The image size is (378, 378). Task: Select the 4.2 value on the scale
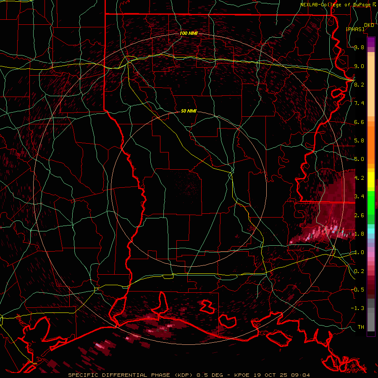tap(359, 178)
